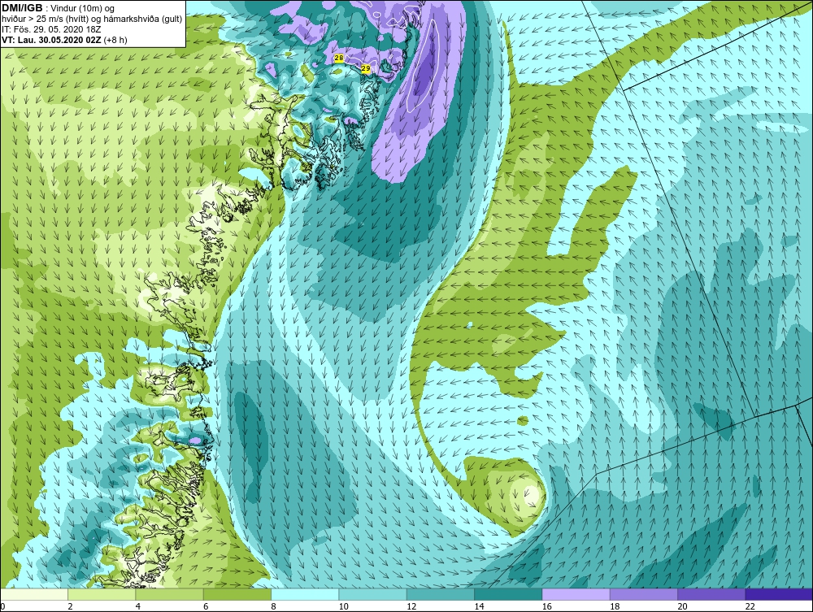Image resolution: width=813 pixels, height=612 pixels.
Task: Click the scale value 10 on the color bar
Action: (x=344, y=607)
